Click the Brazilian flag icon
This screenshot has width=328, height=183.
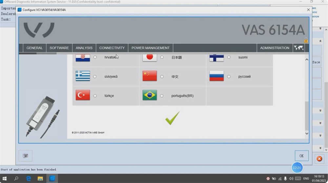point(150,95)
